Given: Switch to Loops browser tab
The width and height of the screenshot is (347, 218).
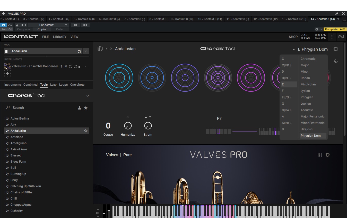Looking at the screenshot, I should coord(63,85).
